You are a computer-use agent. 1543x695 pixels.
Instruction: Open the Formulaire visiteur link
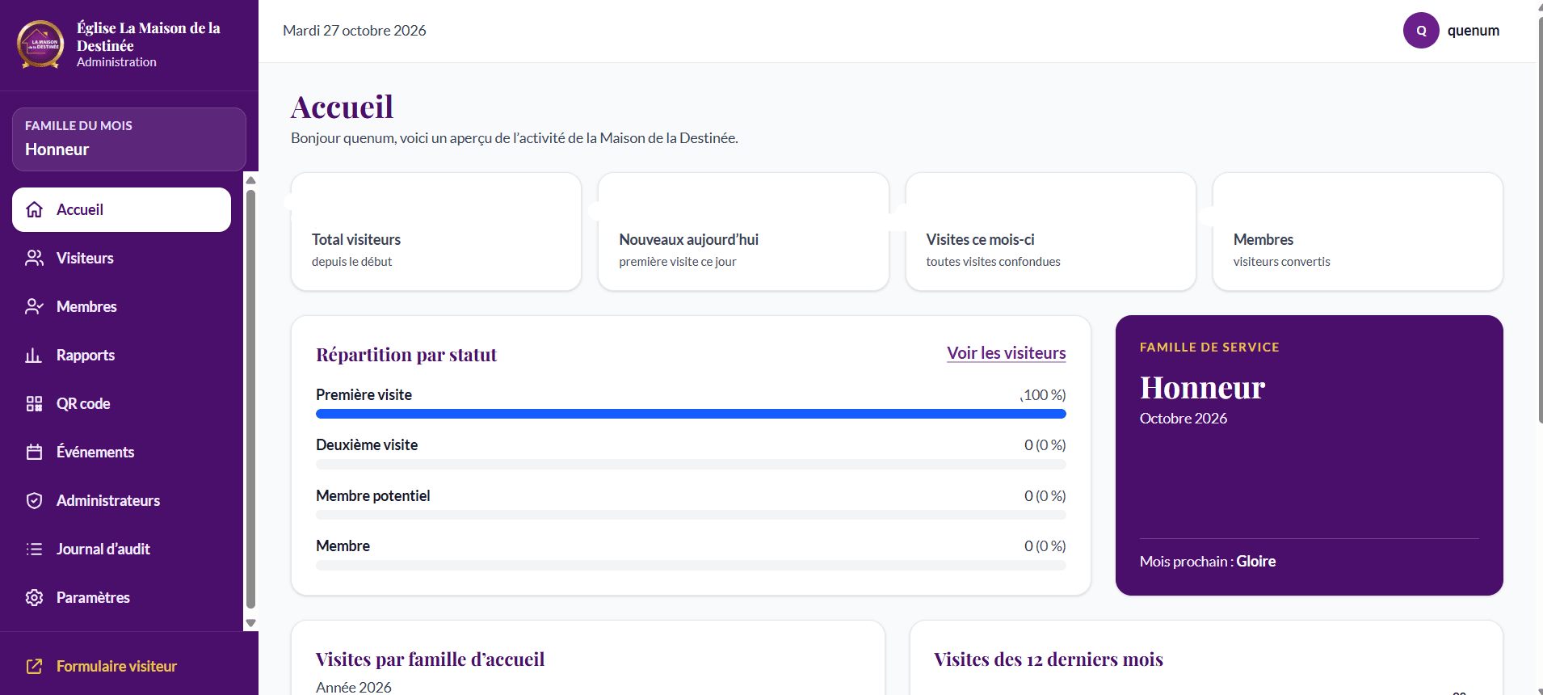(116, 667)
